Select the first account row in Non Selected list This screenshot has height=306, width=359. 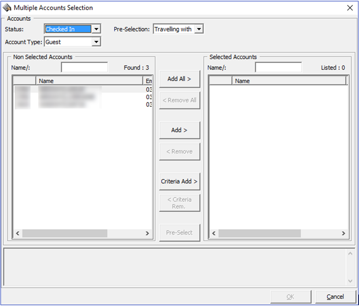(x=83, y=89)
